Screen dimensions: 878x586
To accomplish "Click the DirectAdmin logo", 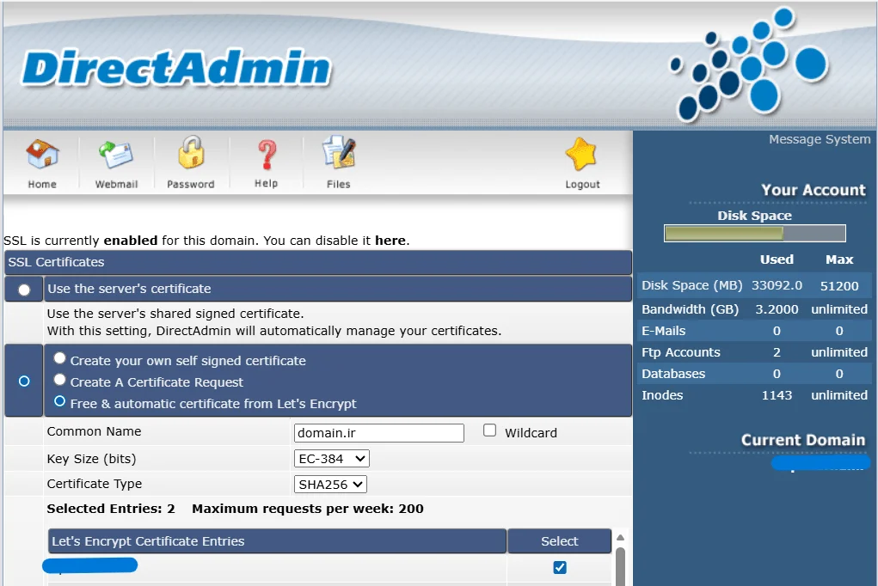I will (x=176, y=69).
